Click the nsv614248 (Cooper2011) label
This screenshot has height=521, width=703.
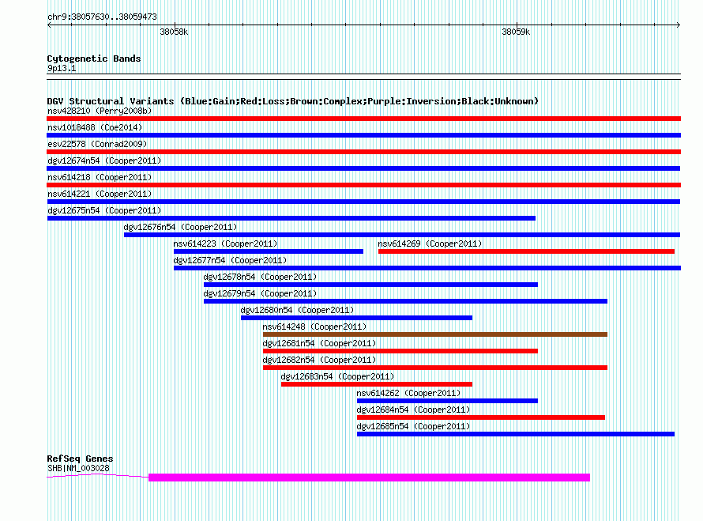pos(314,327)
